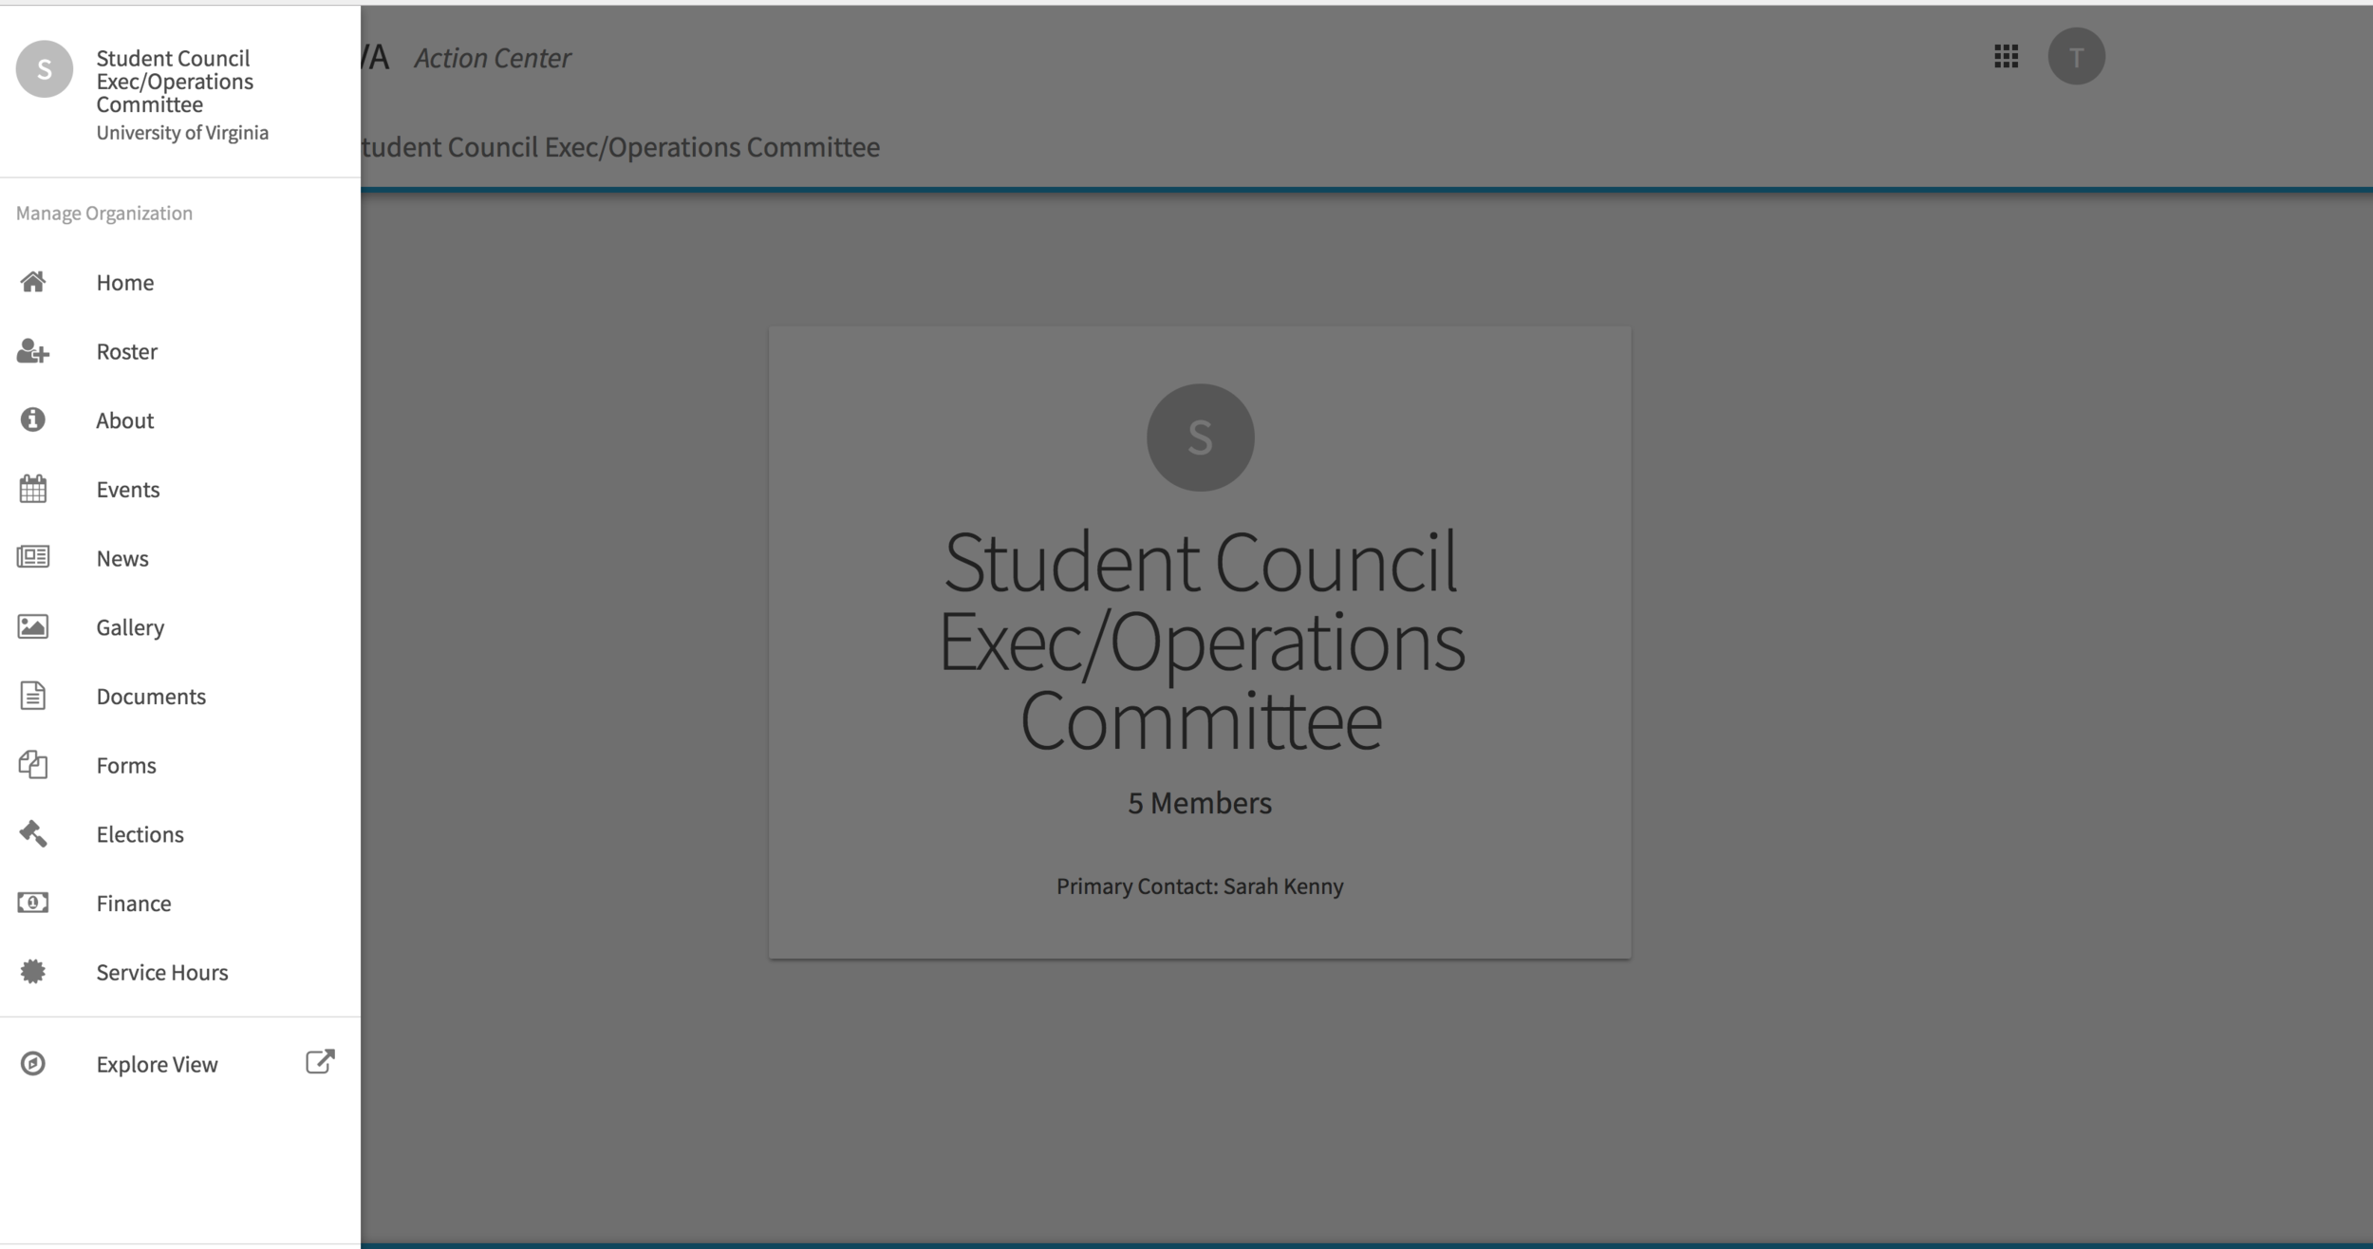Screen dimensions: 2373x1249
Task: Click Action Center in the header
Action: (493, 58)
